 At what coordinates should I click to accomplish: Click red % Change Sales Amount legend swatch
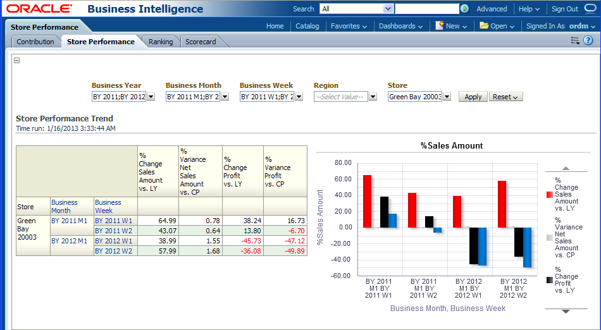tap(549, 194)
